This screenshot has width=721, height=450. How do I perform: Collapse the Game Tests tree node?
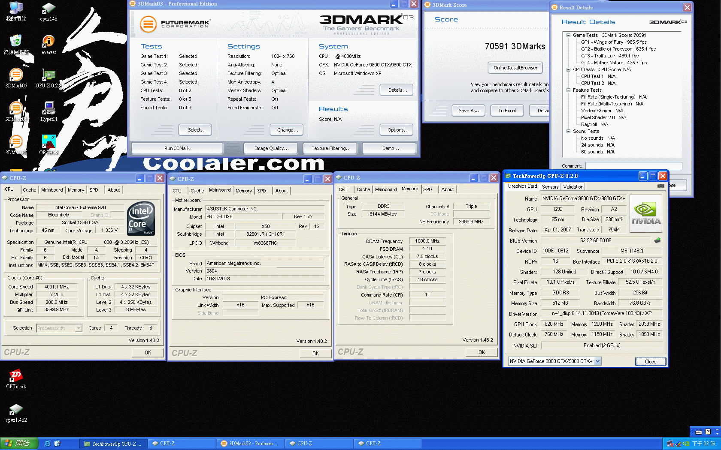click(568, 35)
